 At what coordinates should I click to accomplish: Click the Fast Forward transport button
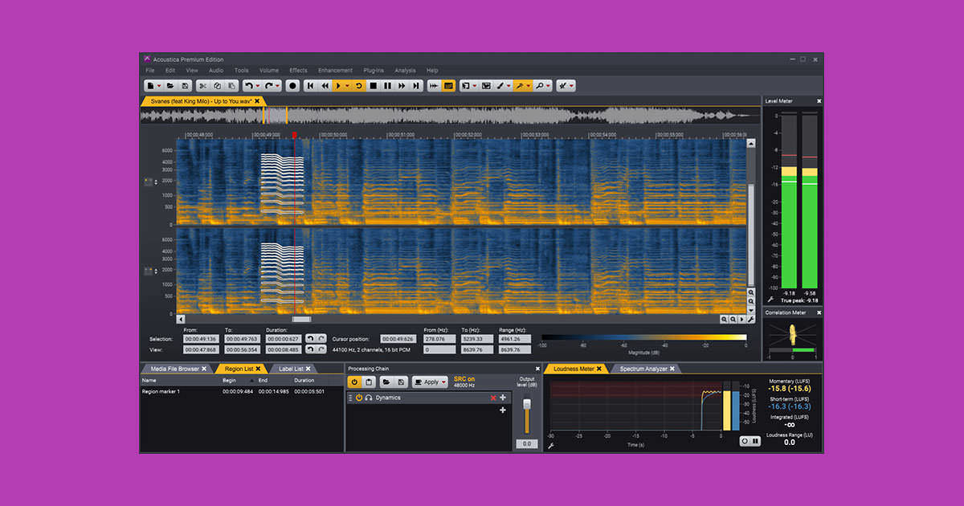(x=402, y=85)
